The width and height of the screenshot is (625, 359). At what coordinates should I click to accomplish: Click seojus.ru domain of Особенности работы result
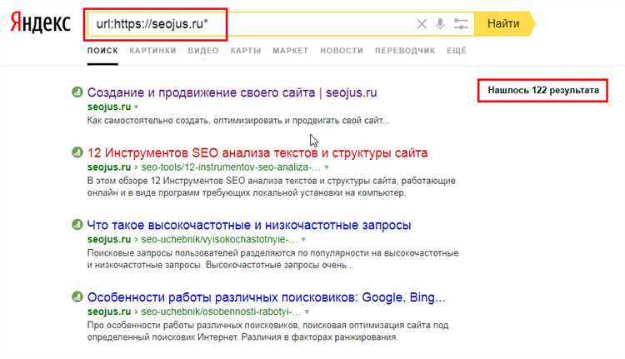coord(109,312)
